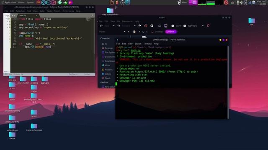Click the Sublime minimap

[89, 19]
